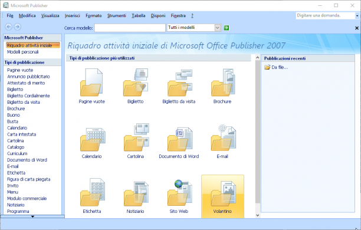The height and width of the screenshot is (230, 361).
Task: Click the scrollbar down arrow in gallery
Action: coord(258,215)
